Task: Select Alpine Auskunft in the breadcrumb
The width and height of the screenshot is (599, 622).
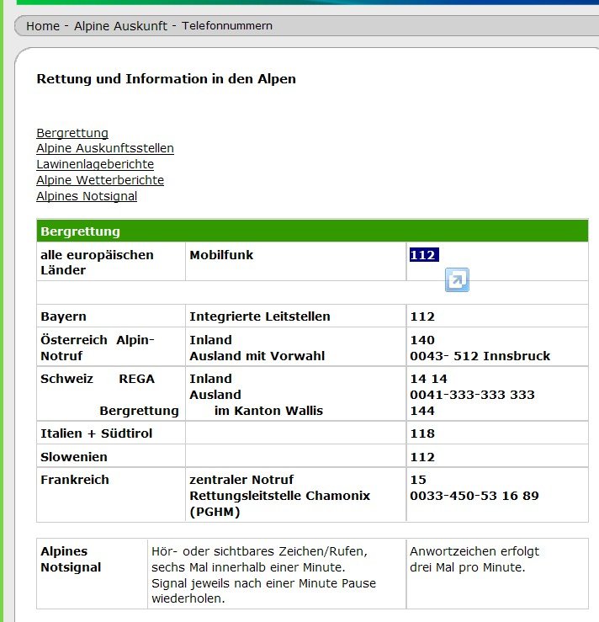Action: pyautogui.click(x=120, y=26)
